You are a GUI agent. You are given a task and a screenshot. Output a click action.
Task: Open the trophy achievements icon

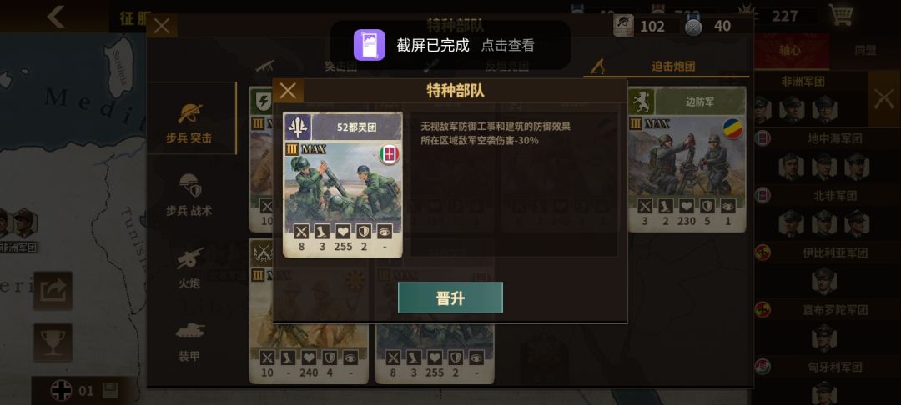(53, 342)
